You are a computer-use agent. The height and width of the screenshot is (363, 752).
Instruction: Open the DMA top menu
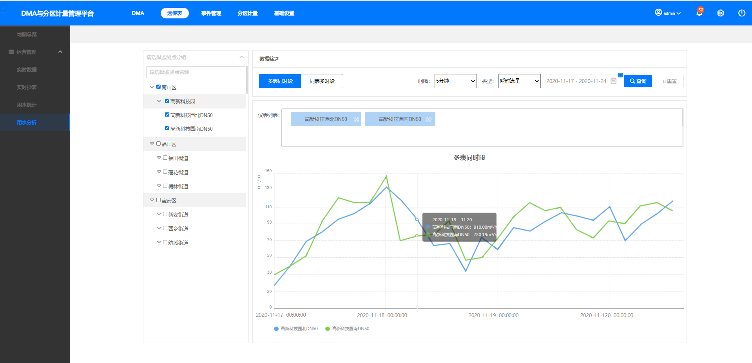click(x=138, y=13)
